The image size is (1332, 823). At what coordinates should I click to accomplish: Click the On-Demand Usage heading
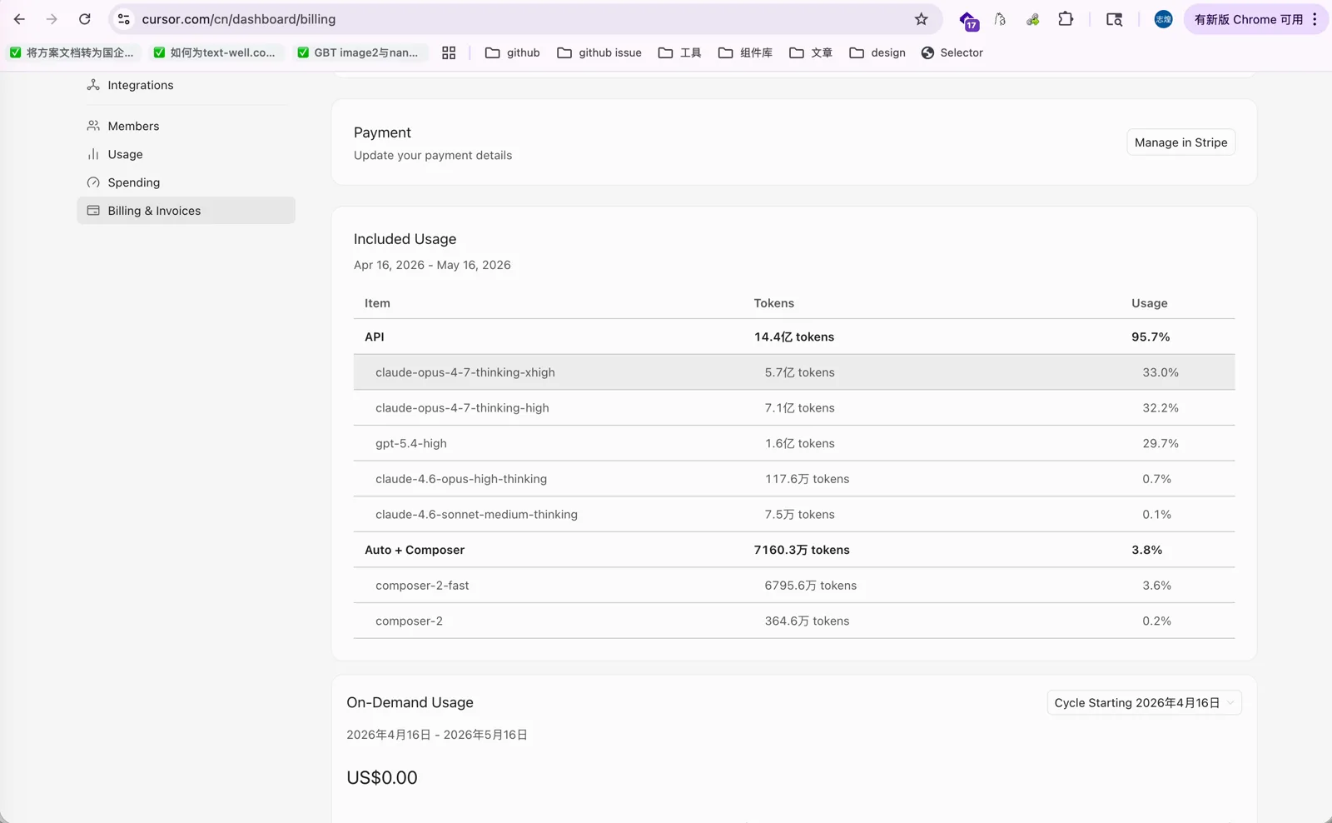tap(410, 702)
